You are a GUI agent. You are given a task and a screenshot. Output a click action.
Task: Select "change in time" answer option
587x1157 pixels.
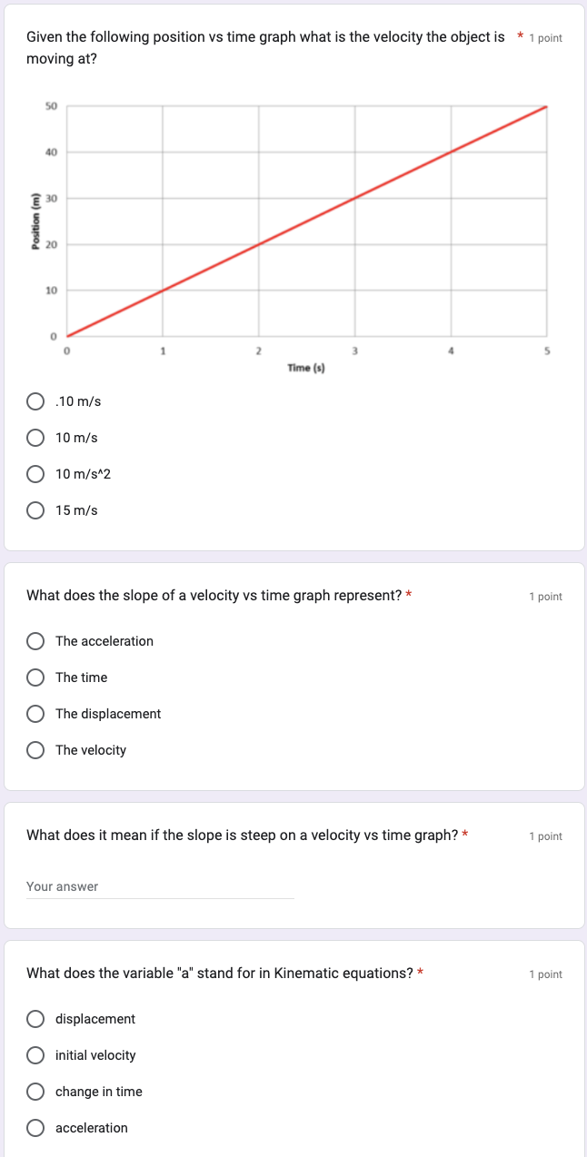tap(35, 1091)
